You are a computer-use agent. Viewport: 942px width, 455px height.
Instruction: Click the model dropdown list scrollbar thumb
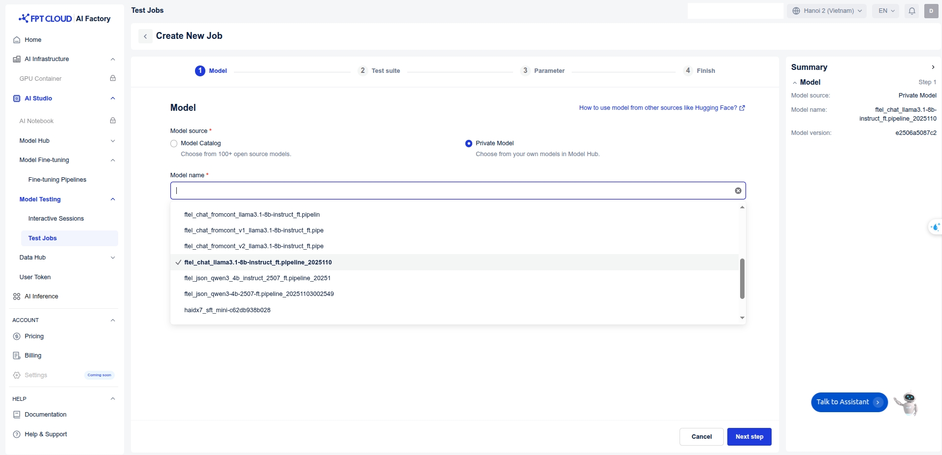tap(742, 278)
